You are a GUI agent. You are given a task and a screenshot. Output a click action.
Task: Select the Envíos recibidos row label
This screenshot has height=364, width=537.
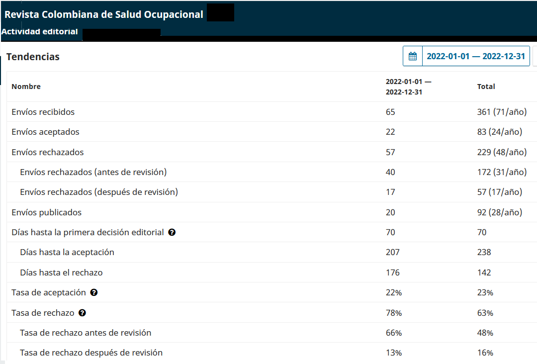coord(43,112)
